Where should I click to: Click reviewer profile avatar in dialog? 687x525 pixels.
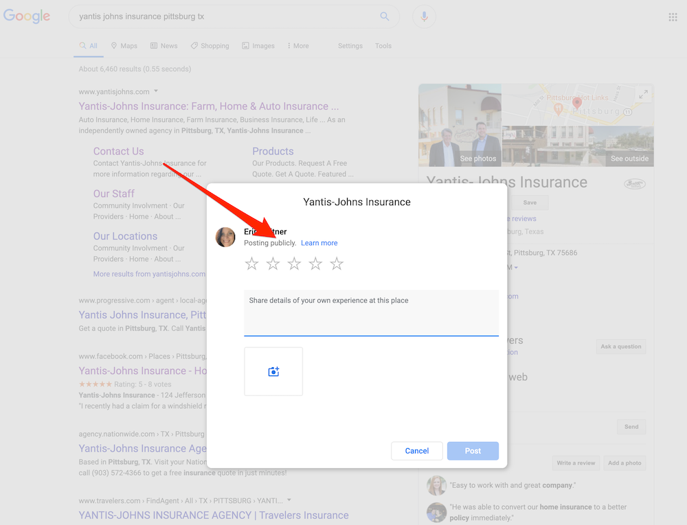coord(225,237)
